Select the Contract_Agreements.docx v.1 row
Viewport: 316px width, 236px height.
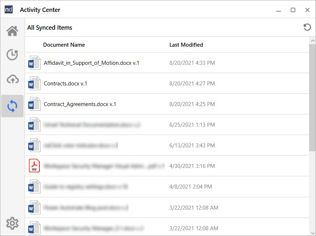[x=145, y=104]
